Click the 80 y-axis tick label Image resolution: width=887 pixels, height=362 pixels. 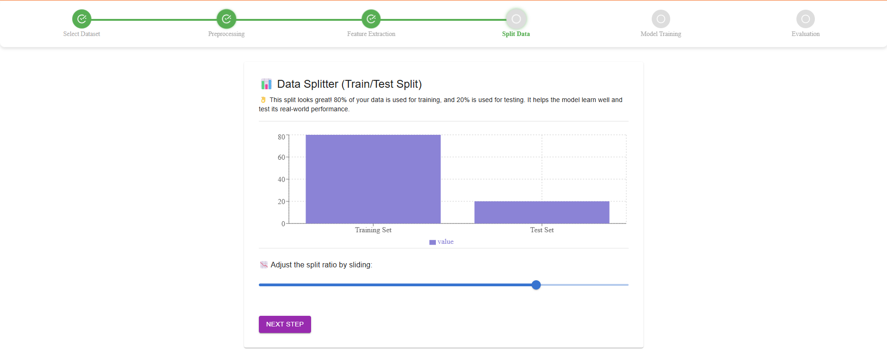[281, 137]
